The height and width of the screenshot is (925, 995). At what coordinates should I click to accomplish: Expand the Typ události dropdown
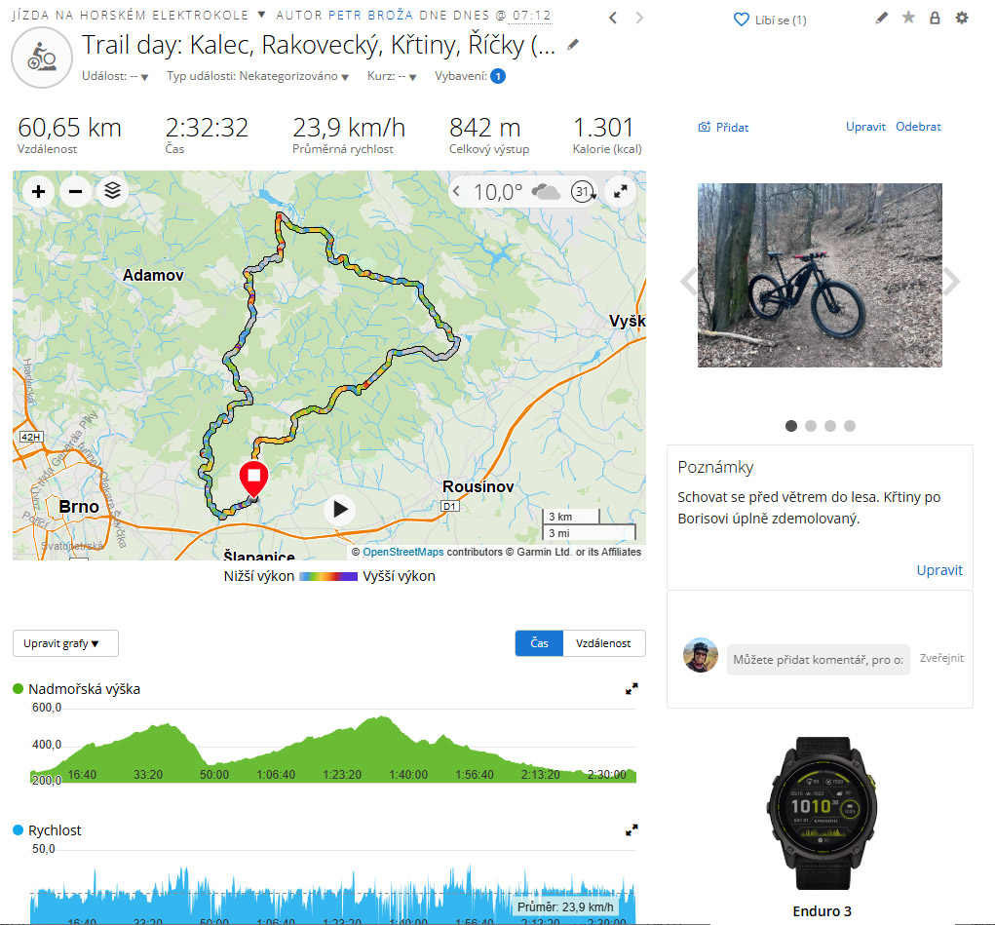(257, 76)
